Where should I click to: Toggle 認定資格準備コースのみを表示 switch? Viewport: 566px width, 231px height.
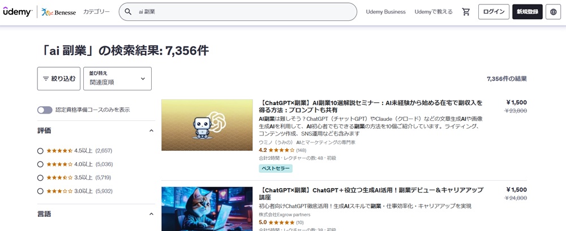click(x=45, y=110)
